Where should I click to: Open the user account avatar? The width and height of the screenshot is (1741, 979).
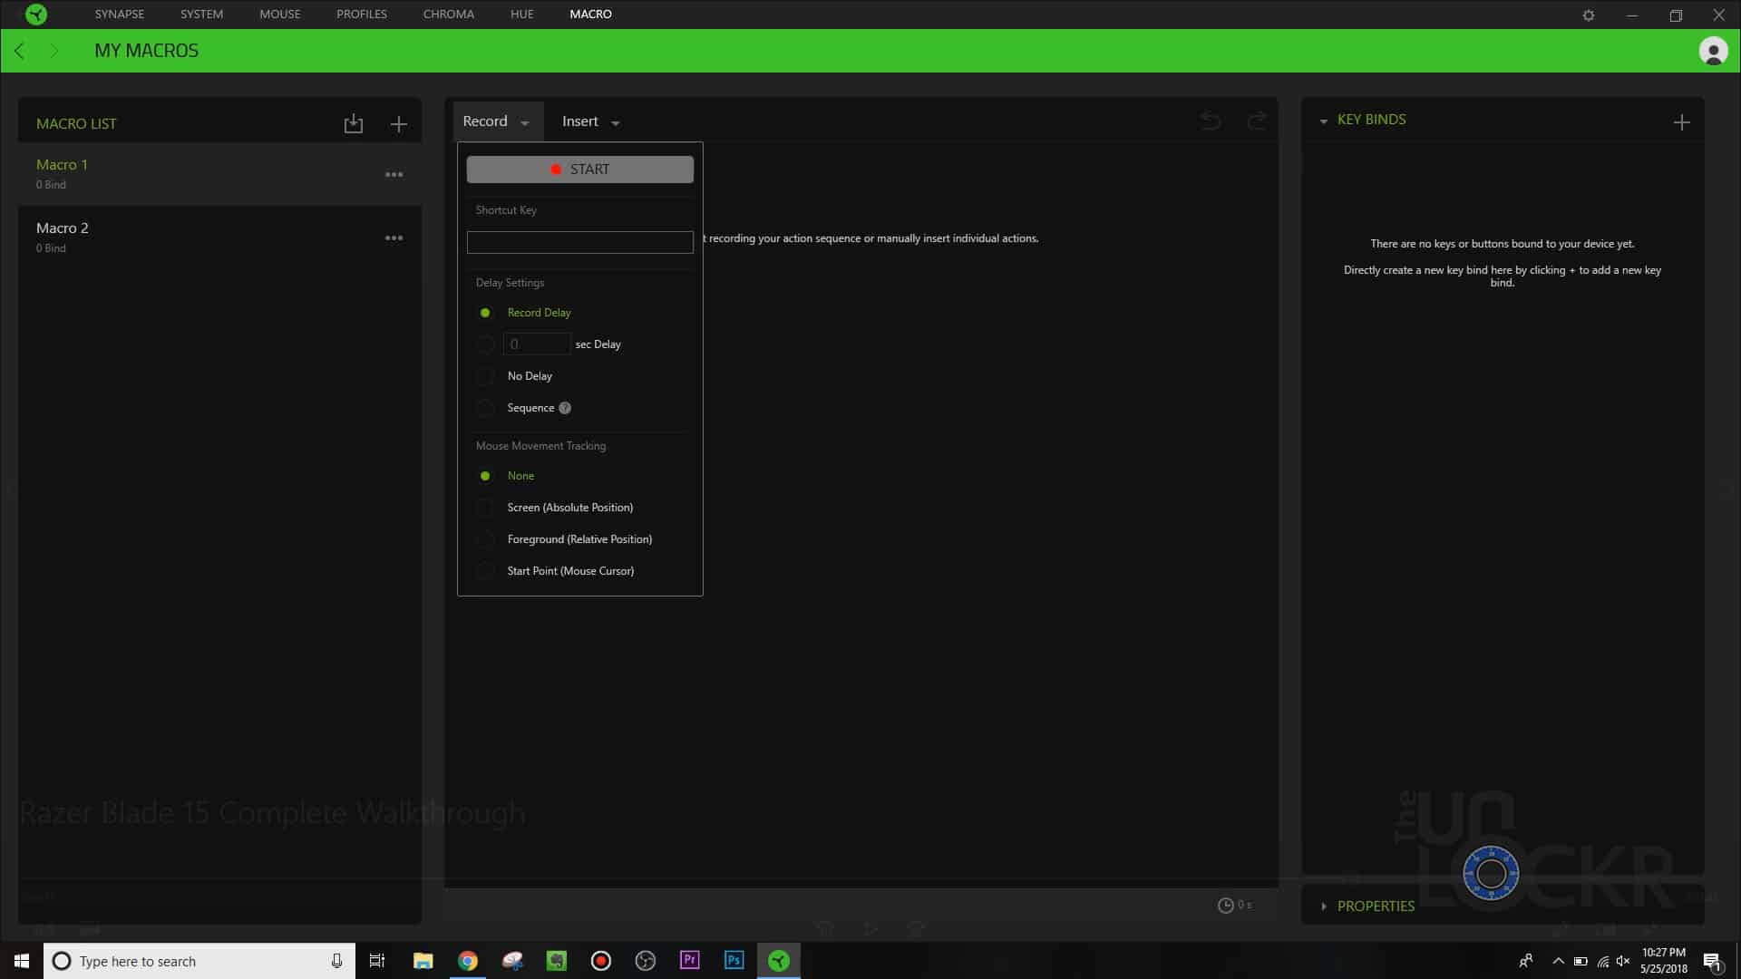tap(1712, 51)
